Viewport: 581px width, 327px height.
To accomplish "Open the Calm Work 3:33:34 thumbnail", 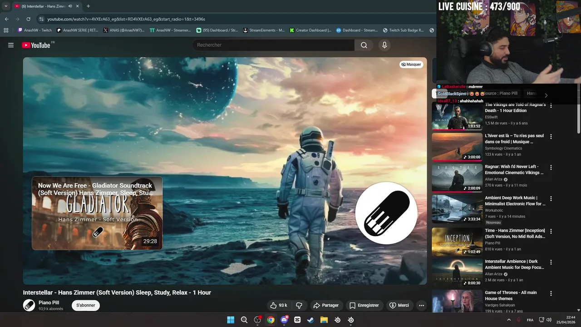I will point(457,209).
